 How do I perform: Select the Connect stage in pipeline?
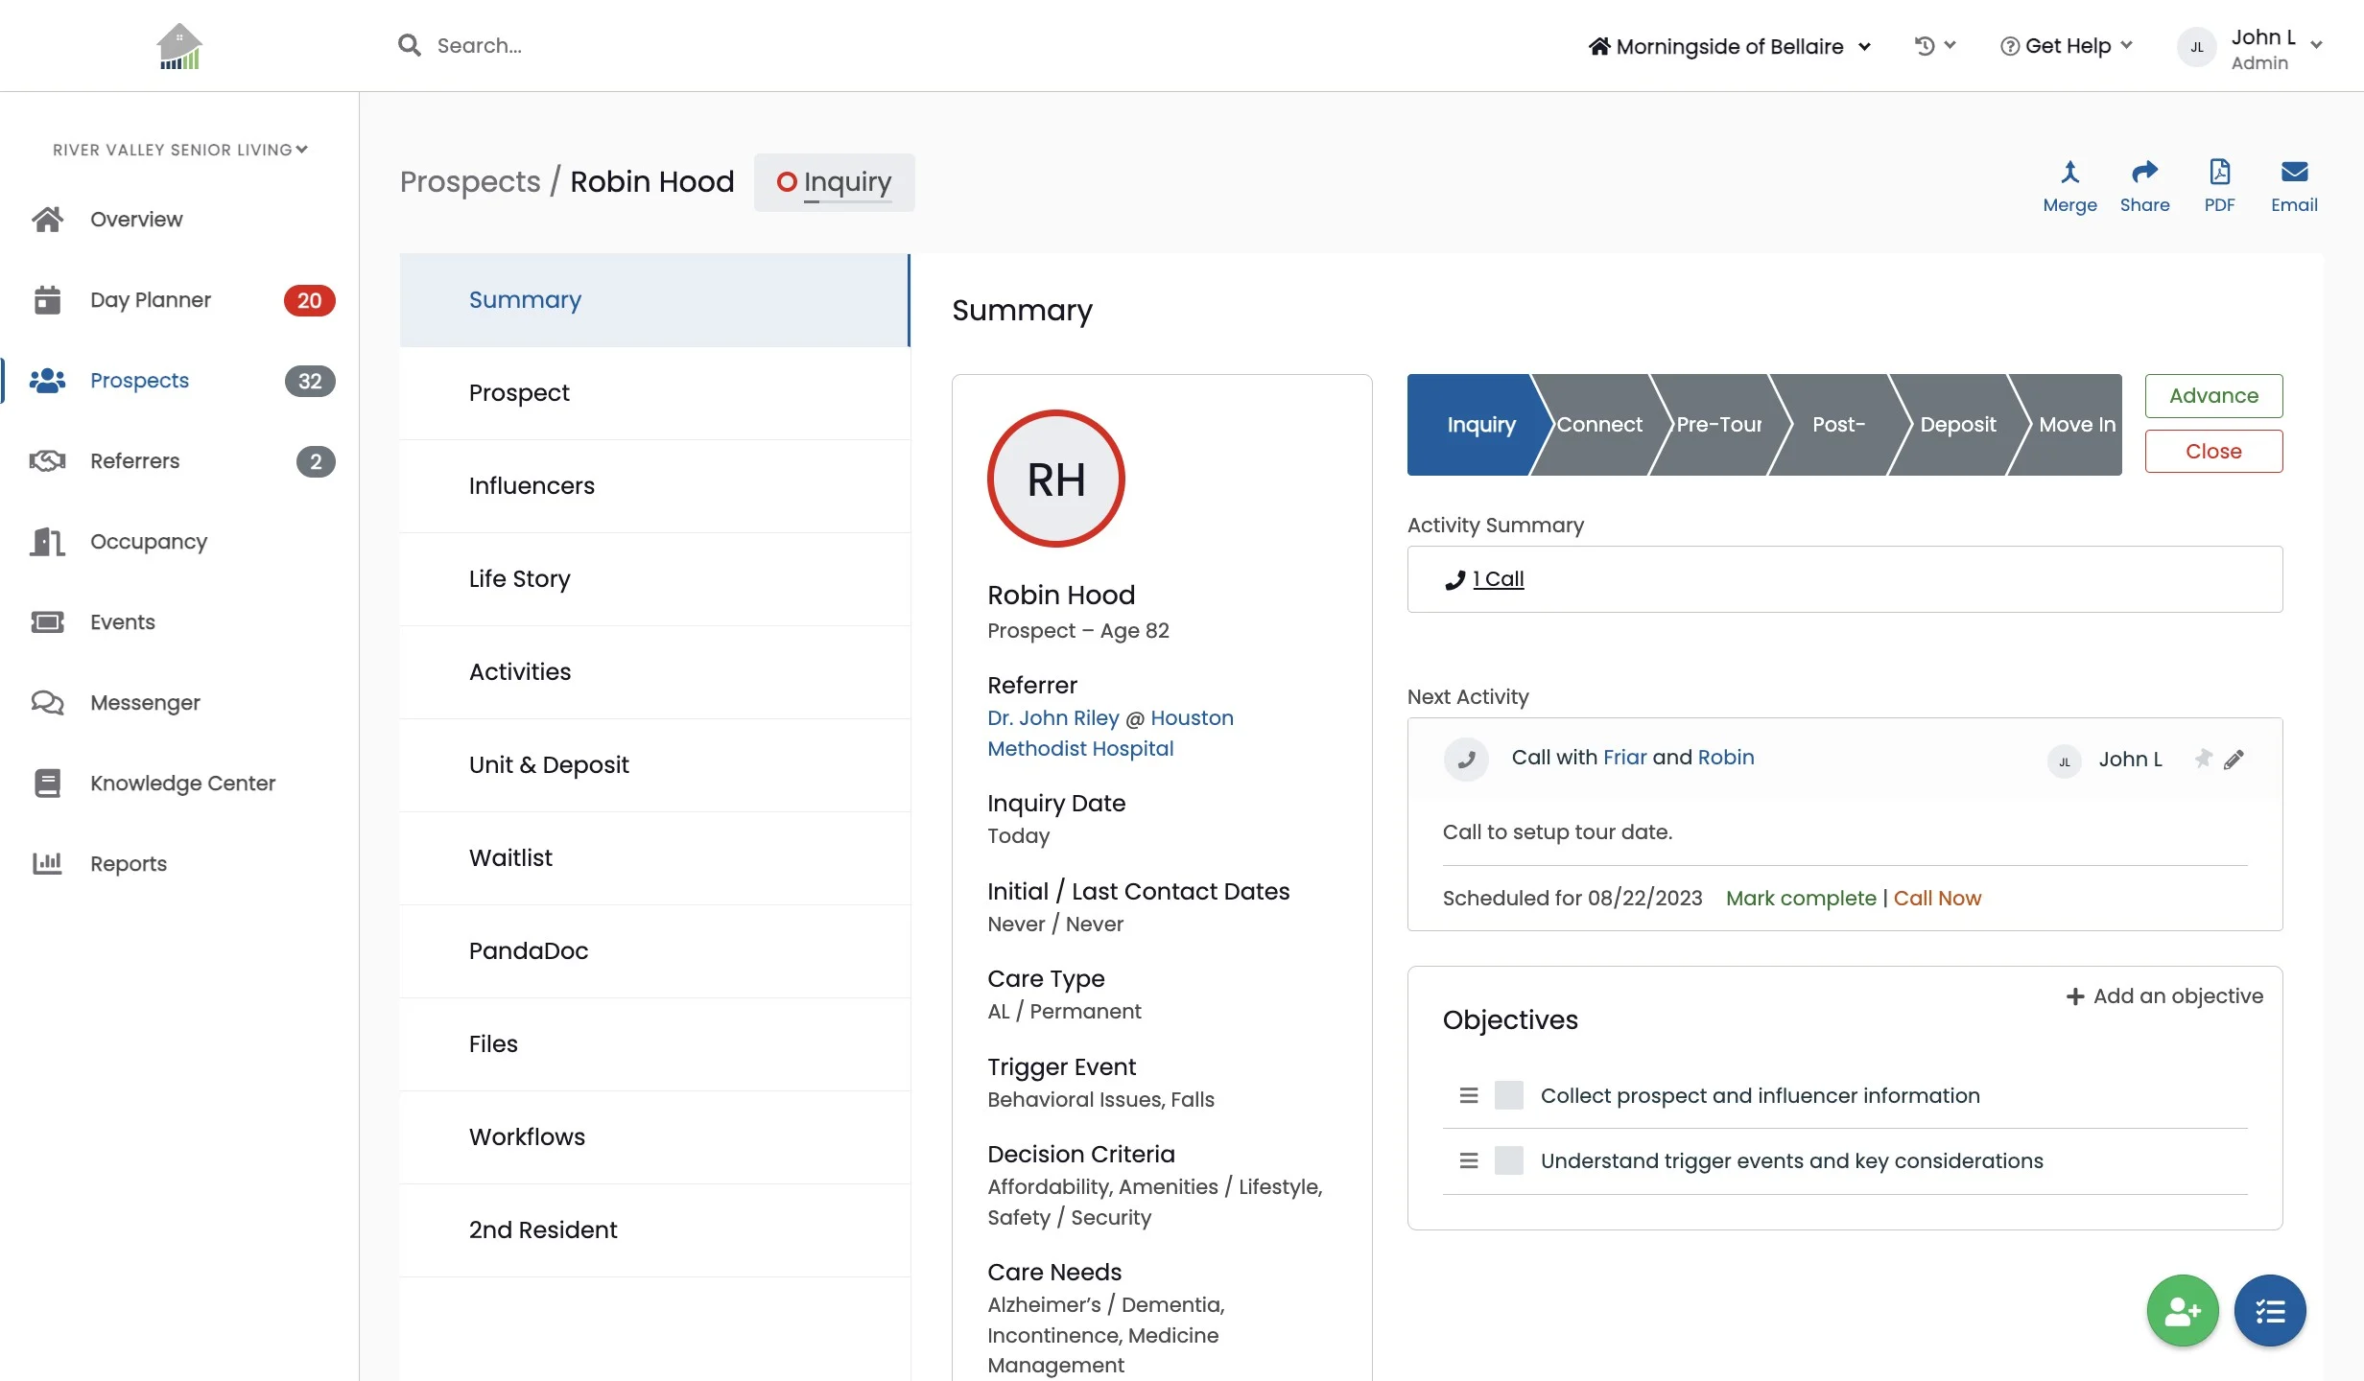click(x=1598, y=425)
